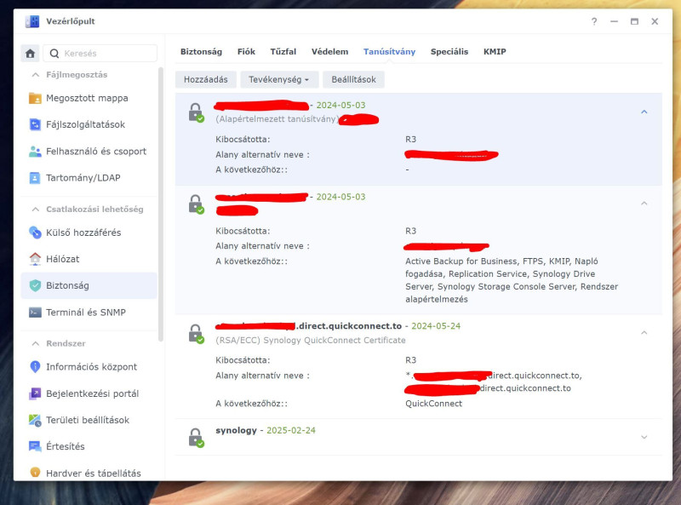The image size is (681, 505).
Task: Collapse the Fájlmegosztás section
Action: pos(36,75)
